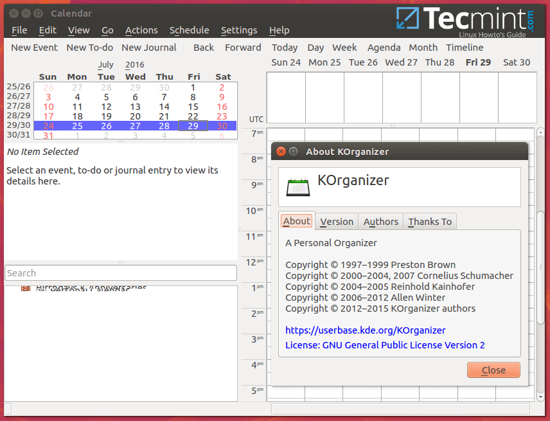
Task: Open the File menu
Action: tap(19, 30)
